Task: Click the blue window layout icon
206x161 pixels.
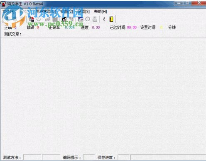Action: [81, 19]
